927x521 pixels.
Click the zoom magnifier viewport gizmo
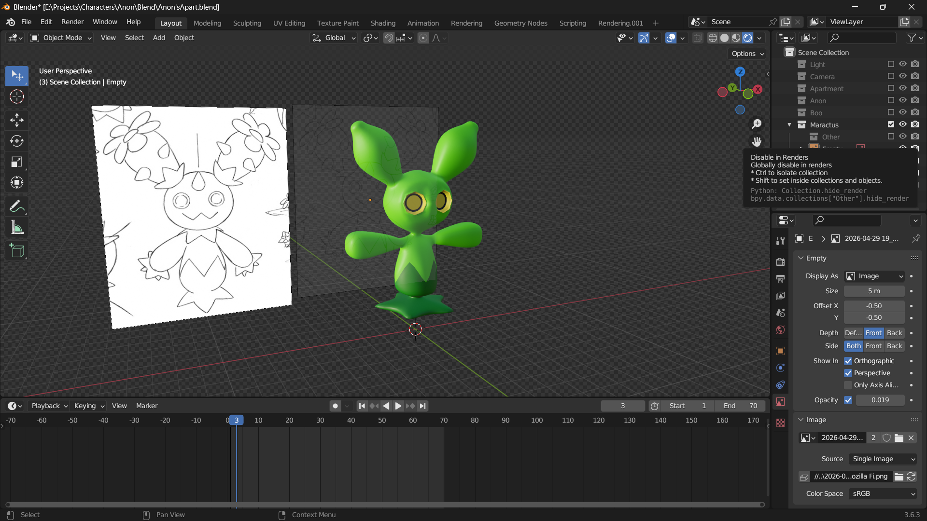tap(757, 124)
